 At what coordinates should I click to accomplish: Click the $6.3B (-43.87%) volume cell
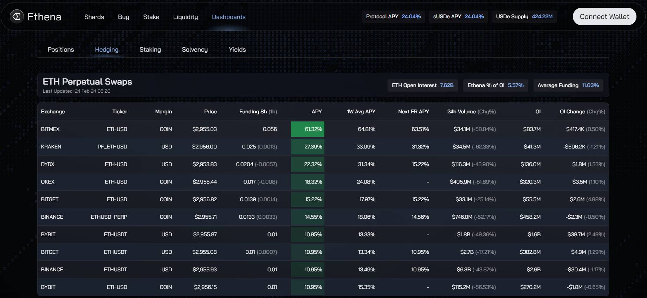476,270
